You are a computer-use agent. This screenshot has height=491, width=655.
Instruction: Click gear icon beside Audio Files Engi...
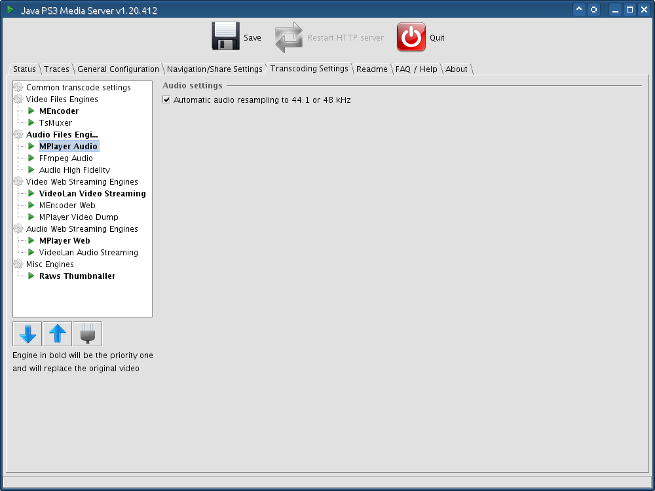[18, 134]
